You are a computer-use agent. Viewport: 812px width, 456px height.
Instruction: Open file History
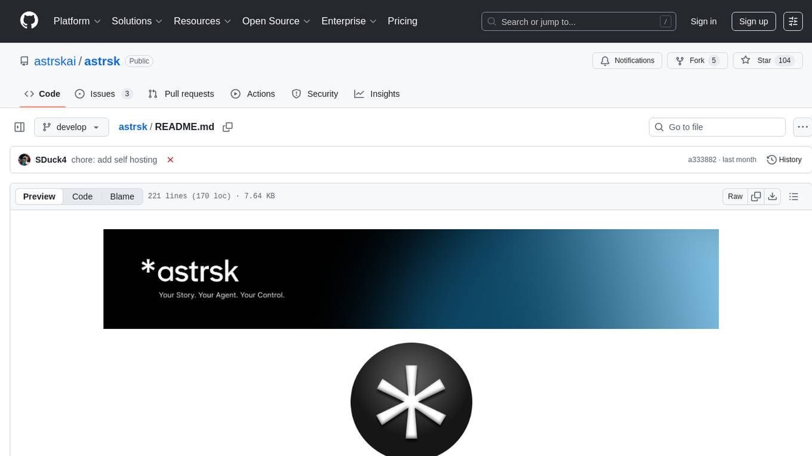click(784, 159)
